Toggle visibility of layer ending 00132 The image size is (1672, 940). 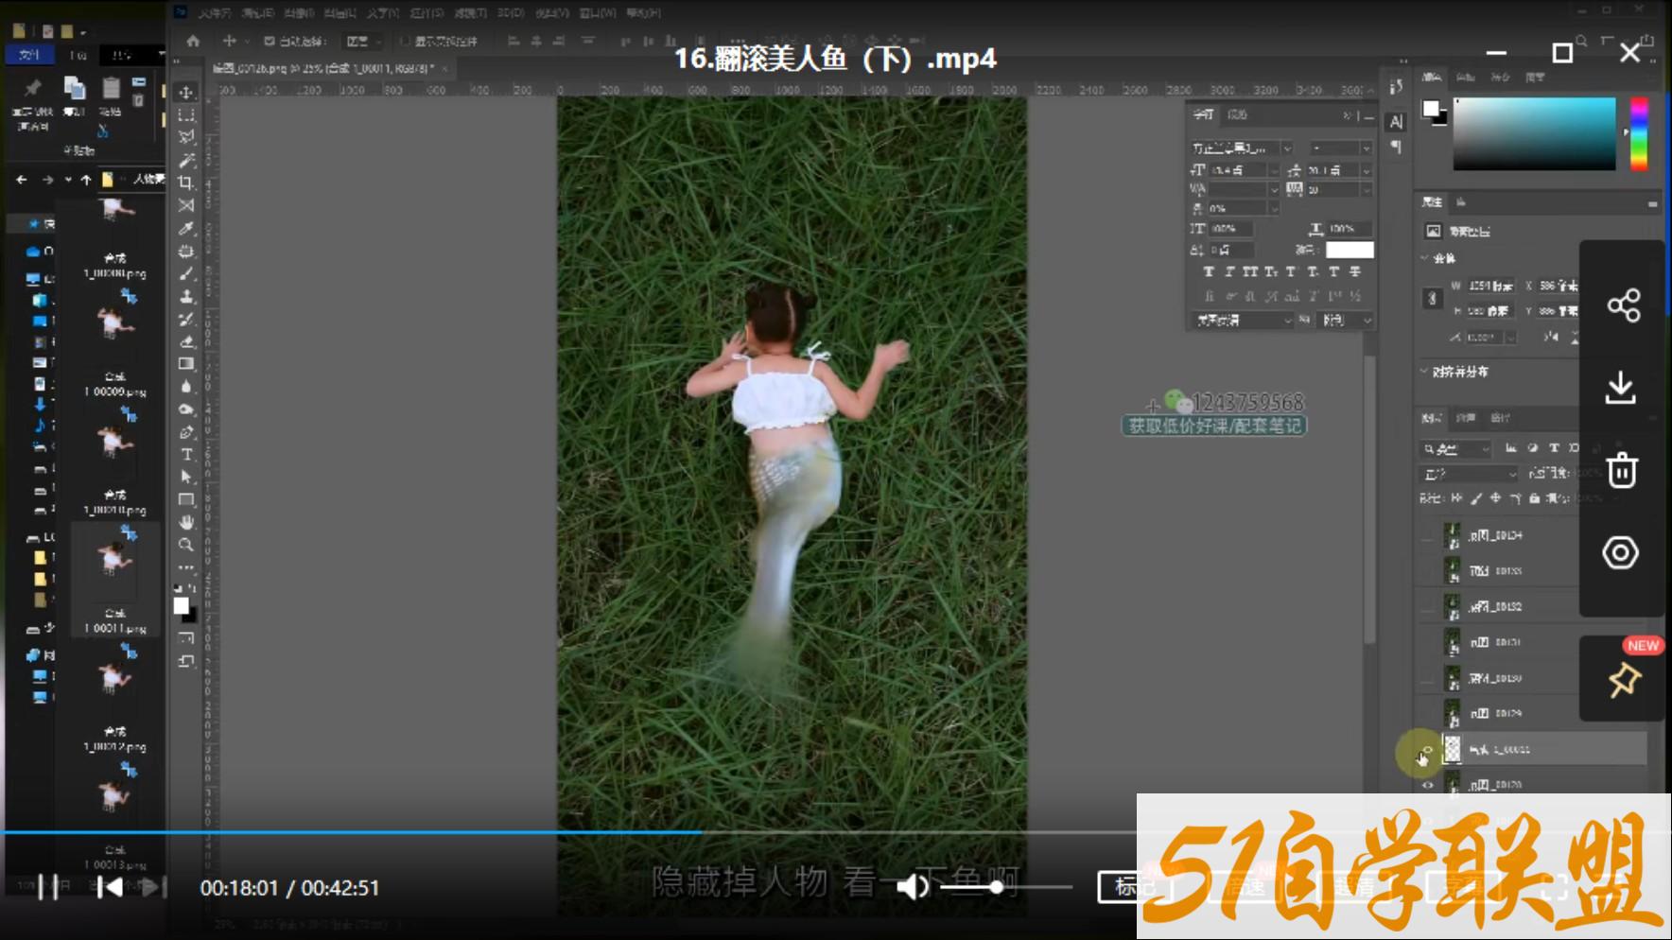1427,606
